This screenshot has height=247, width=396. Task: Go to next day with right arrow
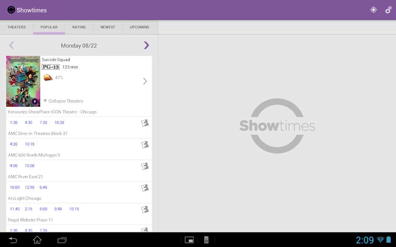point(146,46)
